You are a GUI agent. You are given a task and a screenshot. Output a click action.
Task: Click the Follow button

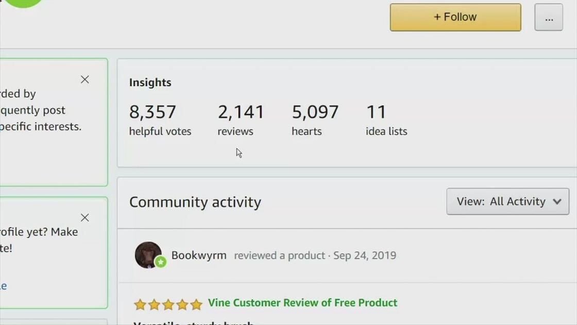455,17
